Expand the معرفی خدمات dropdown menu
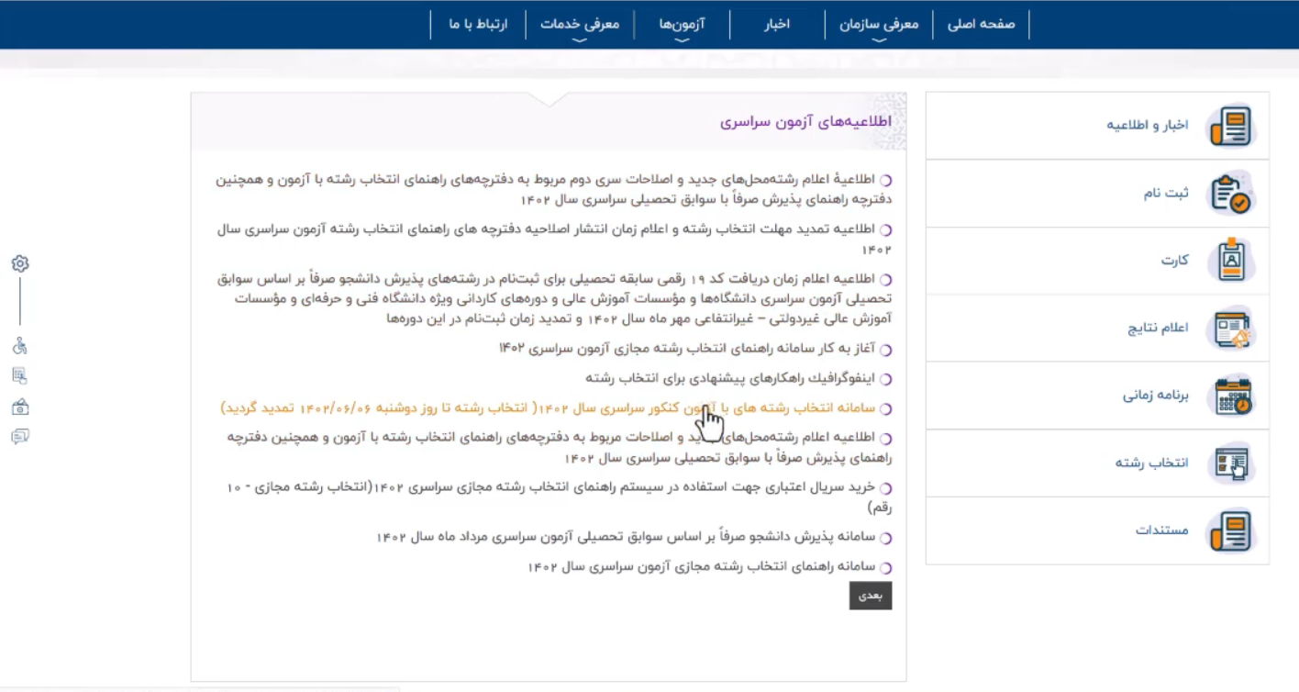Viewport: 1299px width, 692px height. [x=580, y=25]
